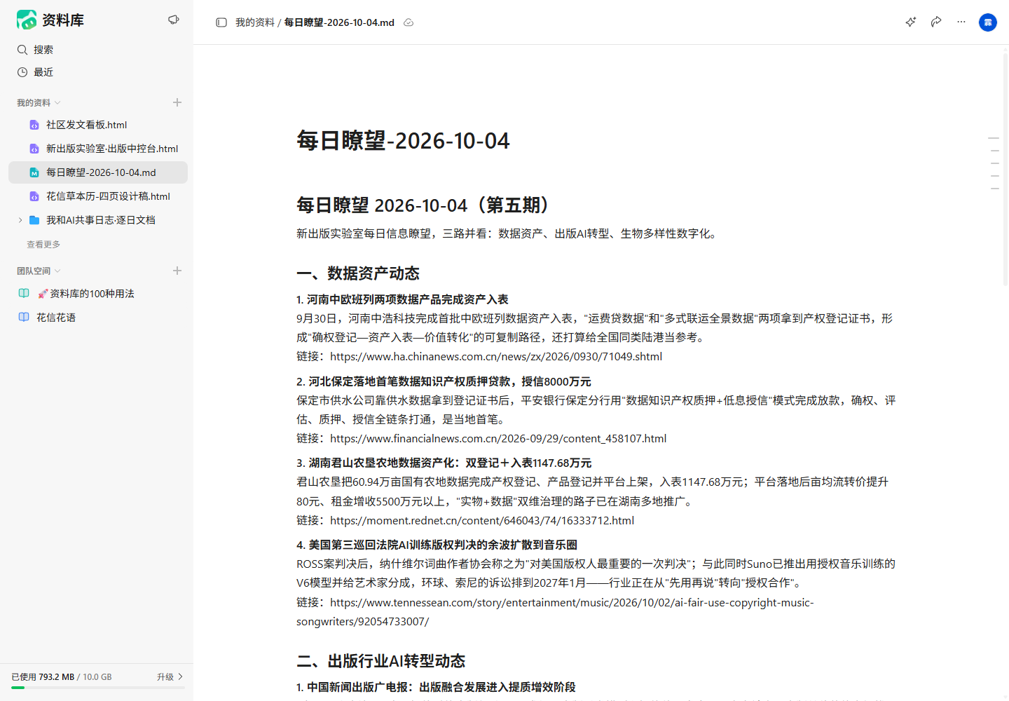The image size is (1009, 701).
Task: Share the document via arrow icon
Action: [x=936, y=22]
